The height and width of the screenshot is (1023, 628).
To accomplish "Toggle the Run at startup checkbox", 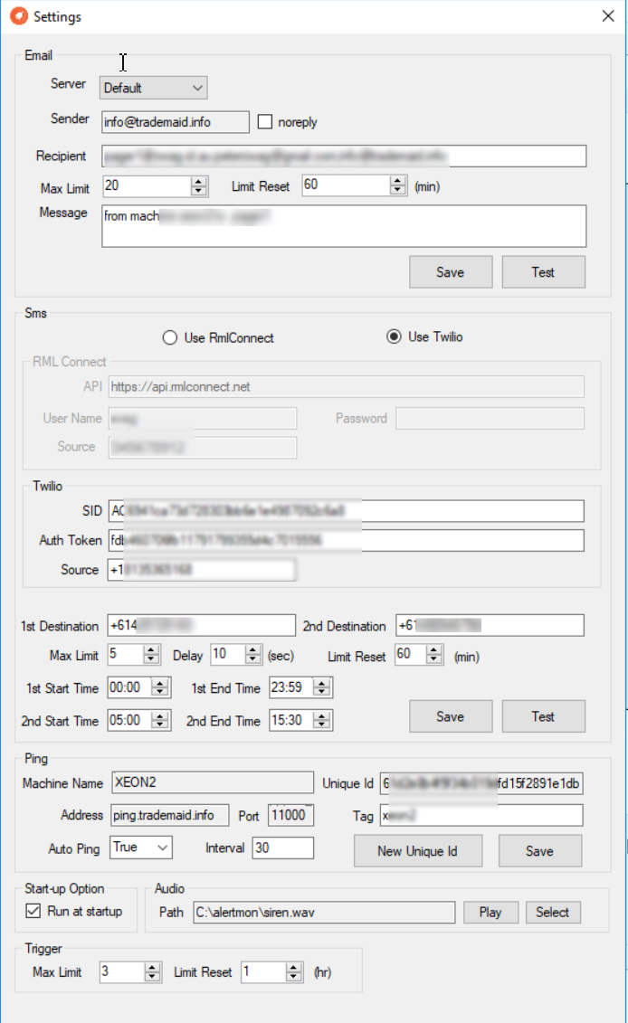I will 33,911.
